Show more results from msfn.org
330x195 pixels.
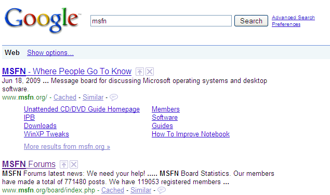[x=67, y=146]
